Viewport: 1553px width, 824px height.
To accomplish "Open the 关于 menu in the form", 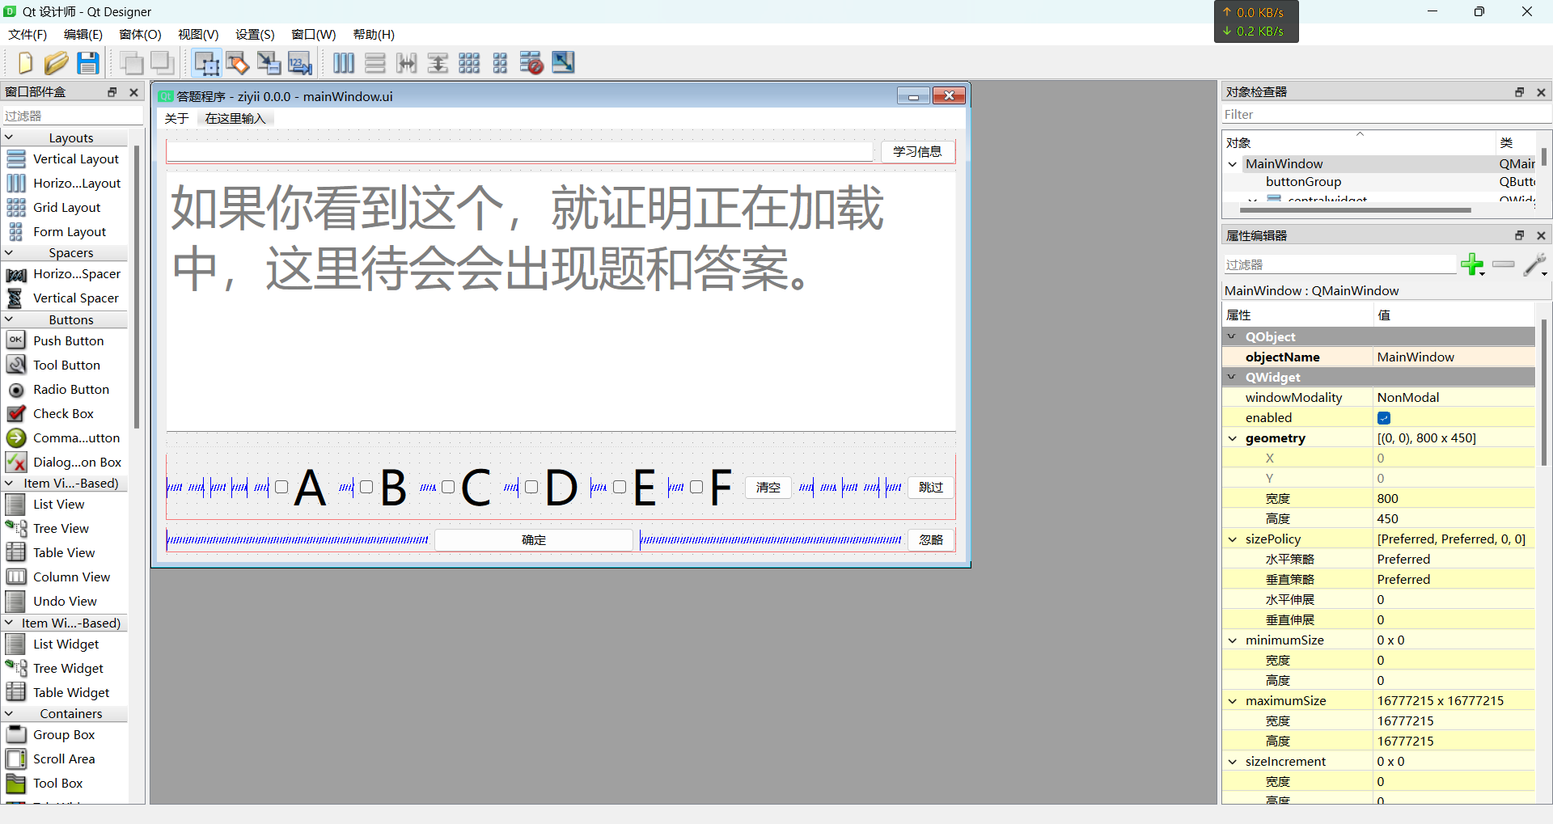I will (176, 119).
